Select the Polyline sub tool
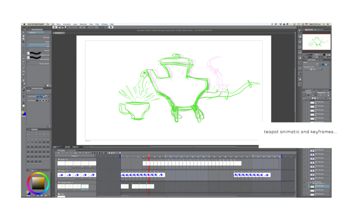The image size is (349, 210). (38, 51)
